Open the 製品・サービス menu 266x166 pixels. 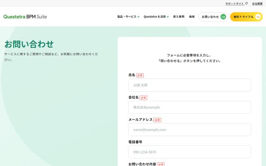click(x=128, y=17)
